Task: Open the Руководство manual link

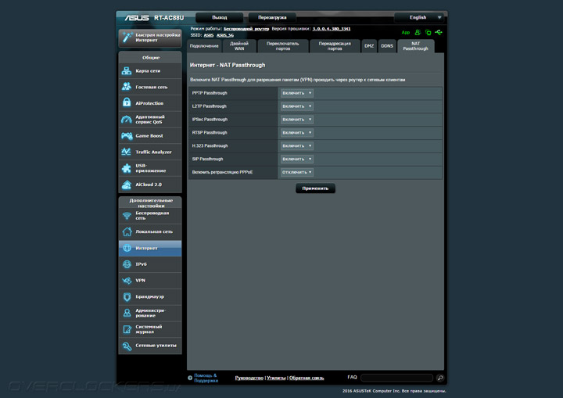Action: [249, 378]
